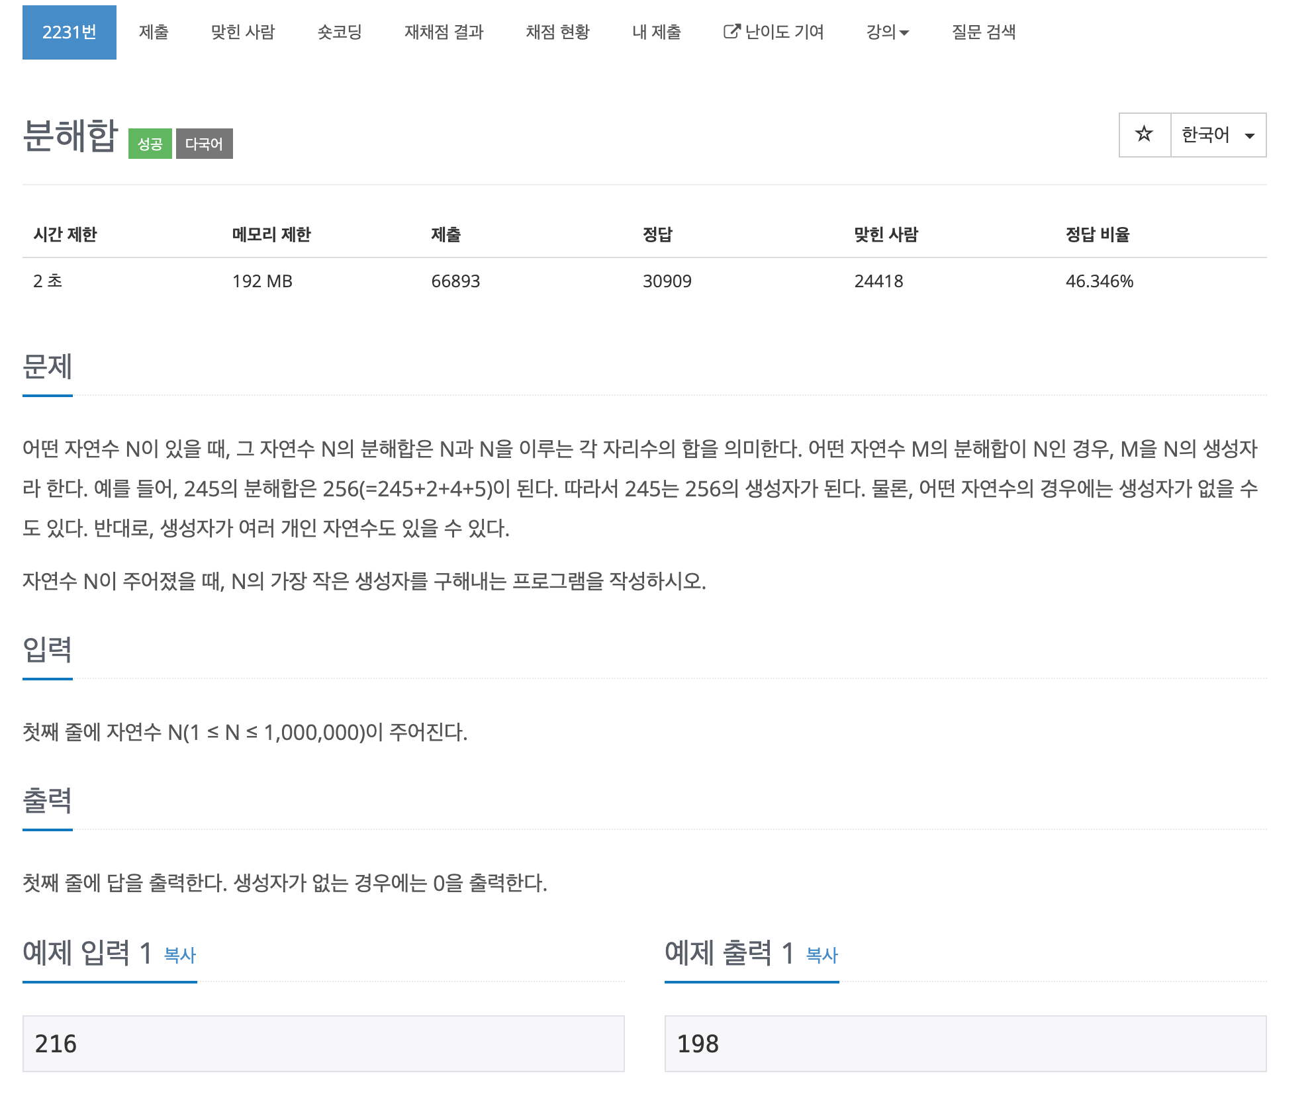Click the star favorite icon
1316x1096 pixels.
click(x=1144, y=134)
